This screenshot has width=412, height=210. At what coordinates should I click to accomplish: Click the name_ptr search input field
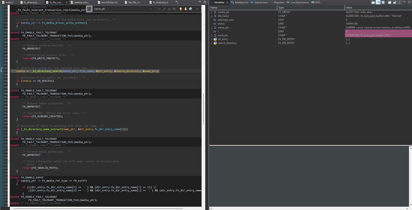(120, 9)
